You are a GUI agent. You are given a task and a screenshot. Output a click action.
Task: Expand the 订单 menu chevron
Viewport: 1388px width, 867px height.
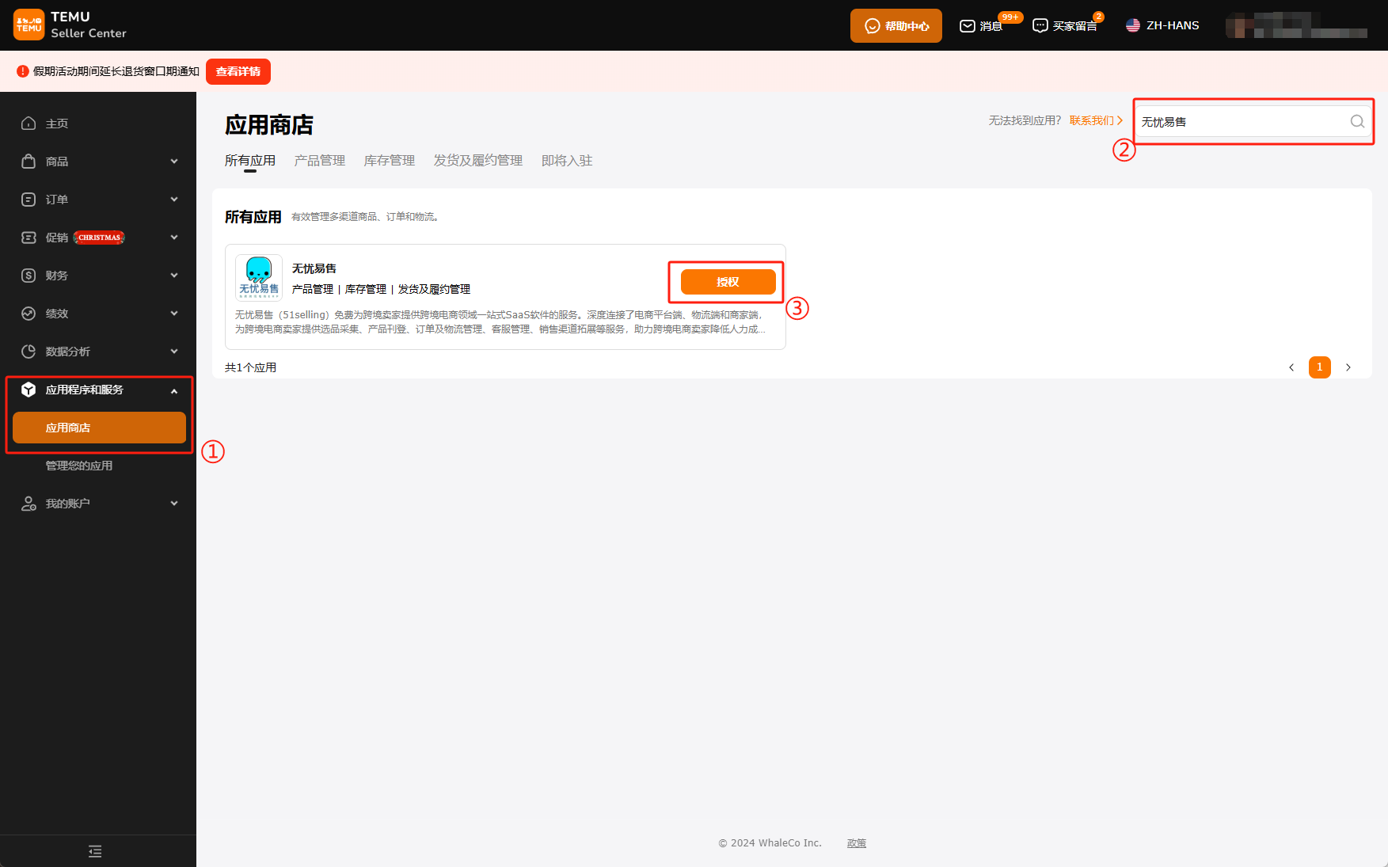[x=174, y=200]
